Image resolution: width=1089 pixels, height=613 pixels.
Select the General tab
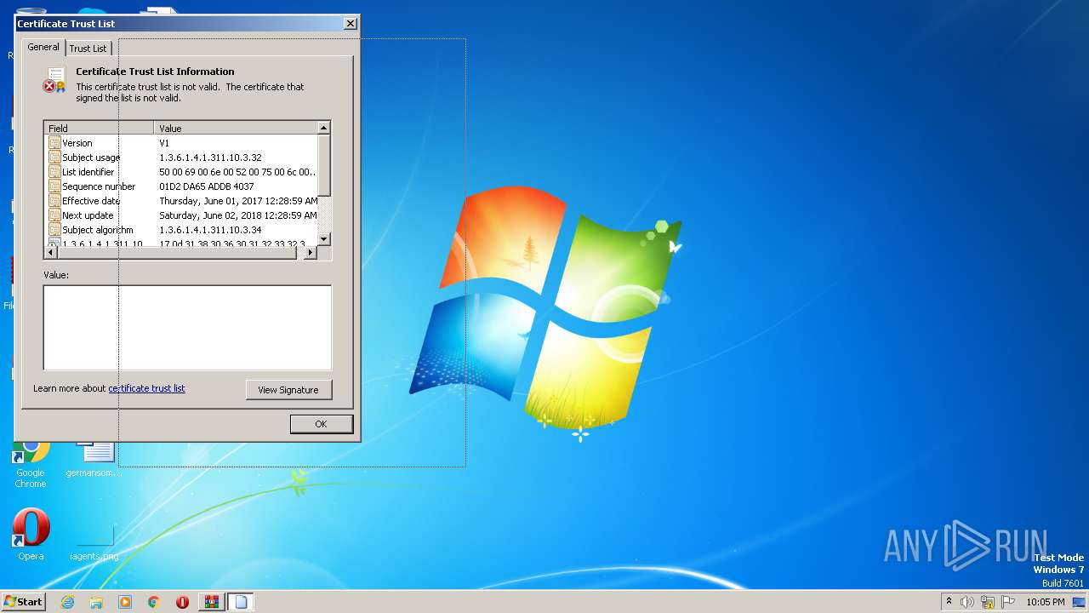click(43, 47)
